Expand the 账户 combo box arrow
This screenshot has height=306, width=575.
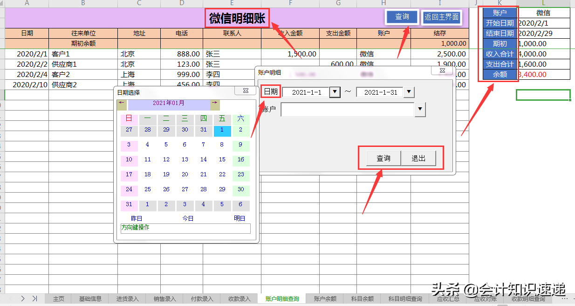tap(420, 110)
